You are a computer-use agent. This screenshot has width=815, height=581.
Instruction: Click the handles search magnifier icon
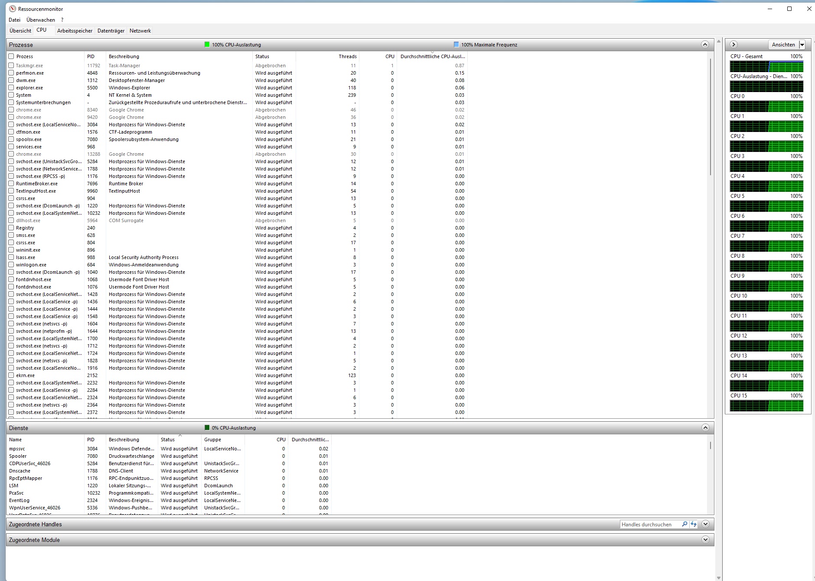pos(685,524)
